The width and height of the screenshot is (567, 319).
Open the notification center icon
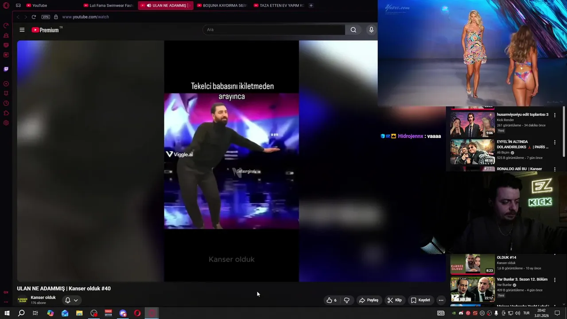click(x=557, y=313)
